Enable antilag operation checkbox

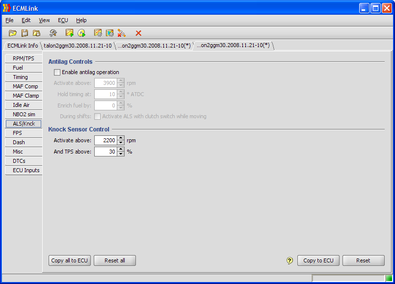pyautogui.click(x=57, y=72)
